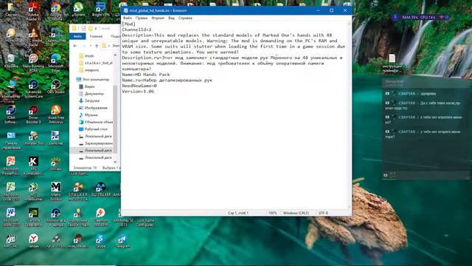Open the инструкция text file on desktop

pyautogui.click(x=392, y=64)
